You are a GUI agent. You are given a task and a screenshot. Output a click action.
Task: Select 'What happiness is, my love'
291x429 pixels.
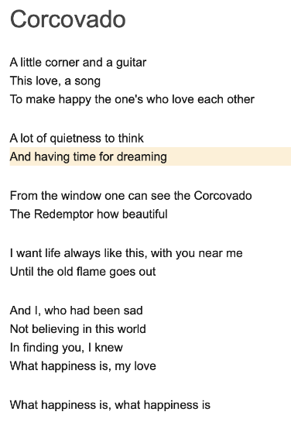pos(83,366)
